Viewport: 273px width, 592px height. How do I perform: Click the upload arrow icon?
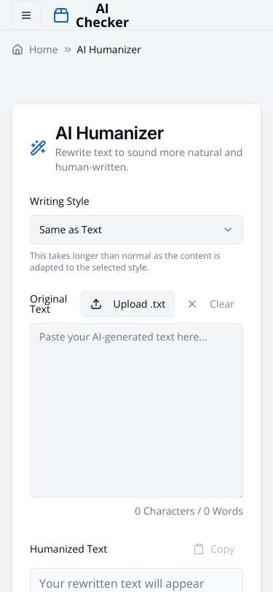click(x=96, y=304)
